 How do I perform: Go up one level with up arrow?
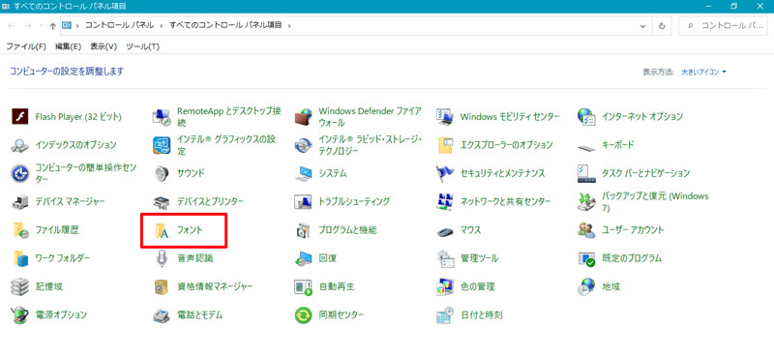click(53, 26)
